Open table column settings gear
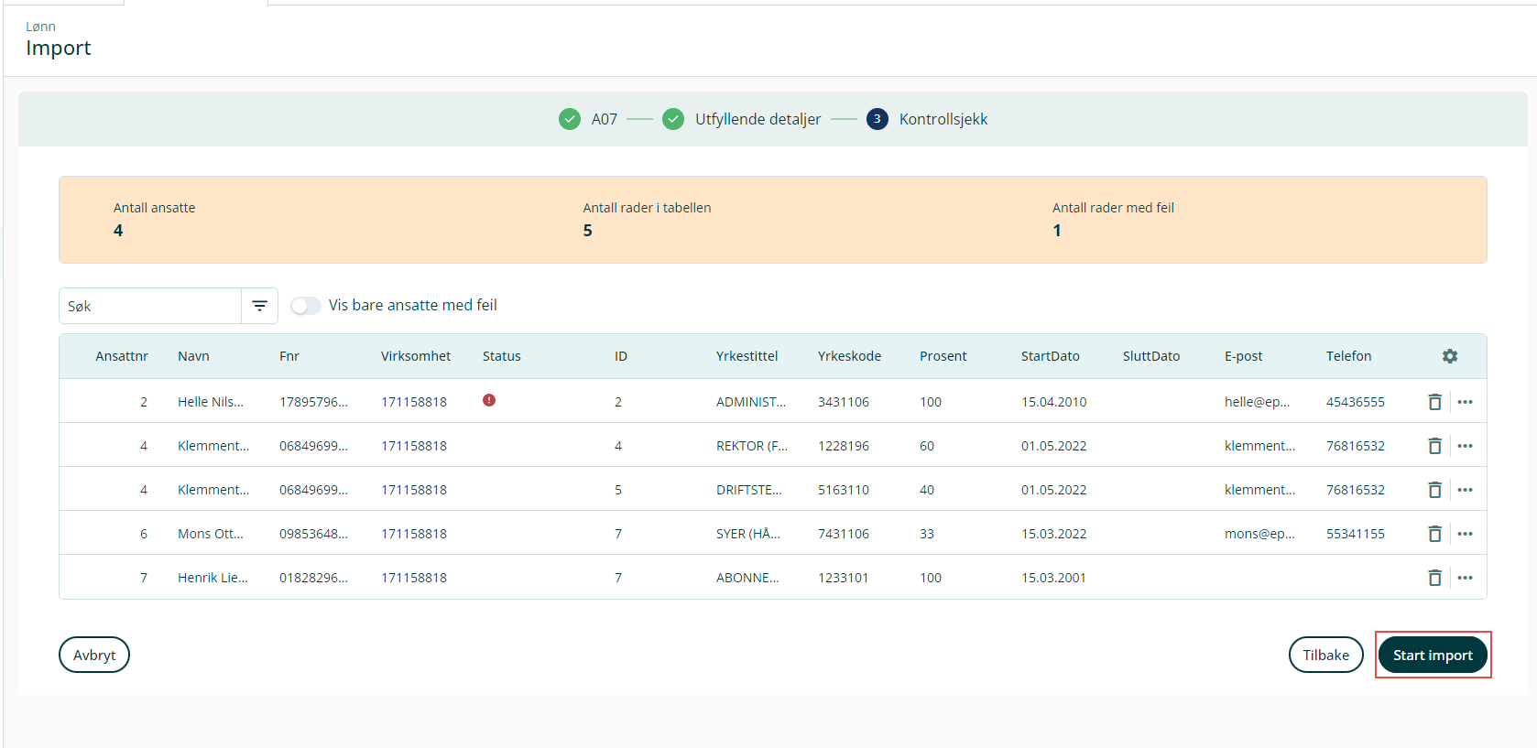 click(x=1449, y=356)
